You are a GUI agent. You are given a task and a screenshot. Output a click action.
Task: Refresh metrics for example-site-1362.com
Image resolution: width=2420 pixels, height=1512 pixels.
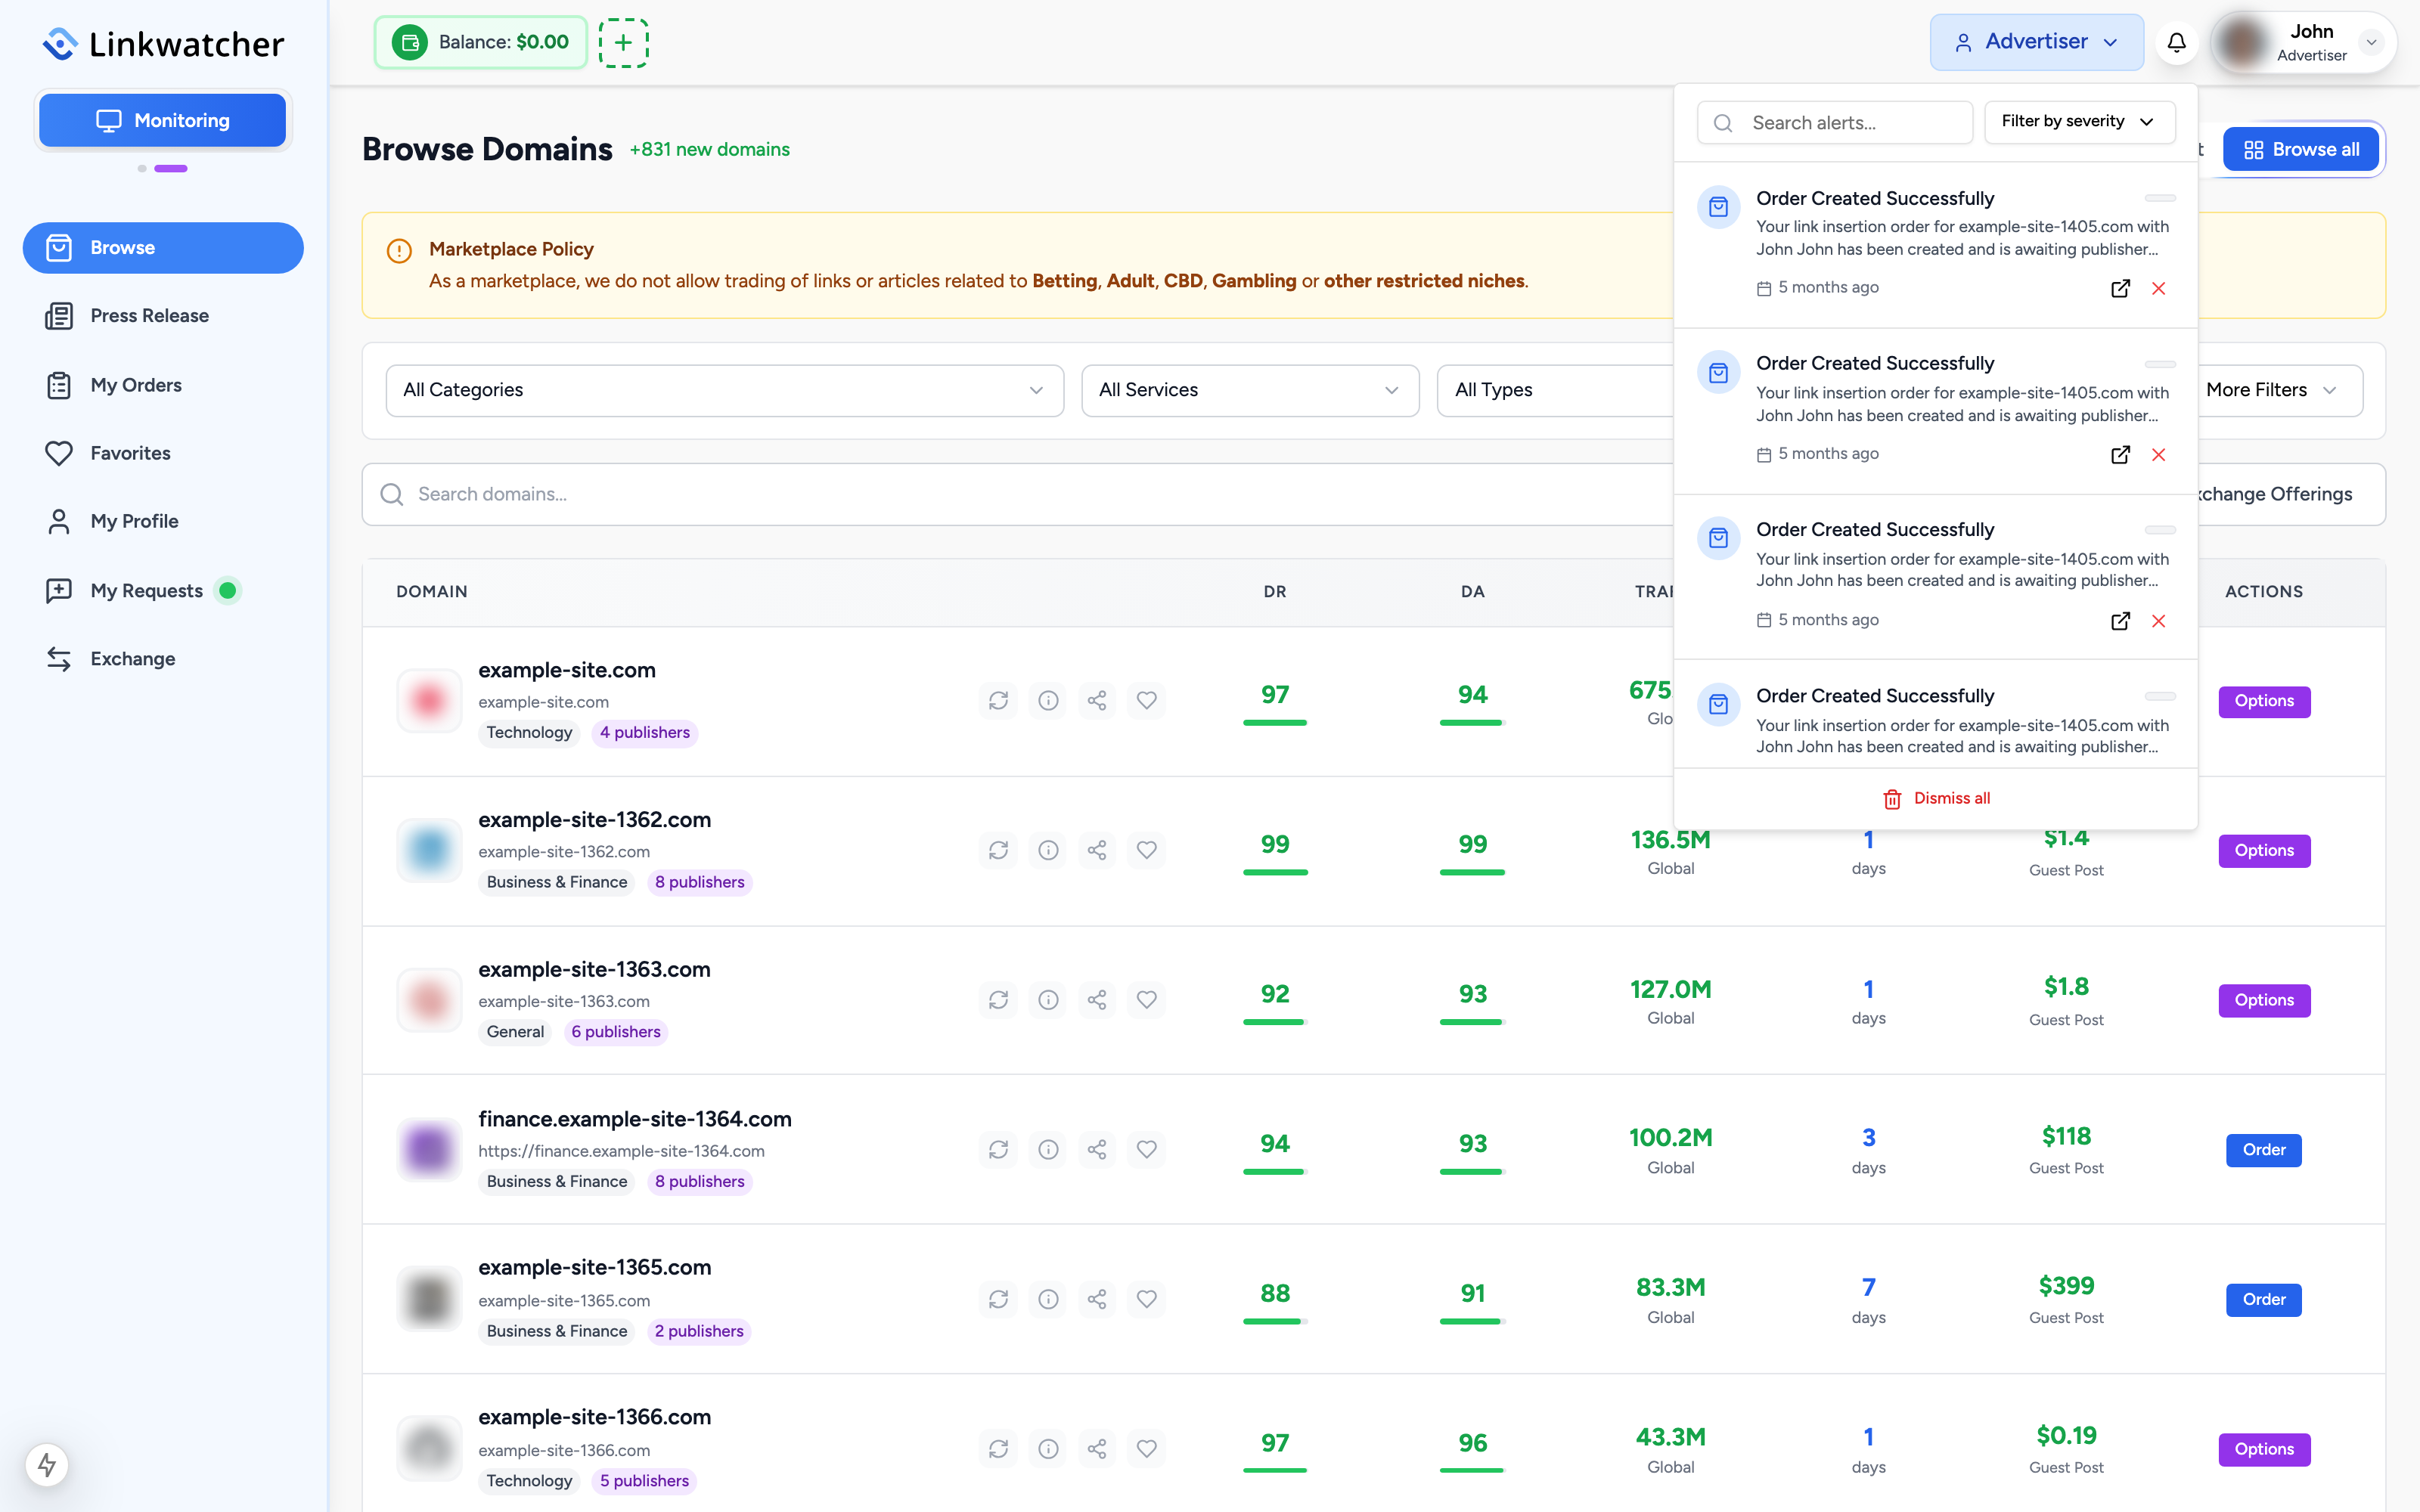pos(998,850)
